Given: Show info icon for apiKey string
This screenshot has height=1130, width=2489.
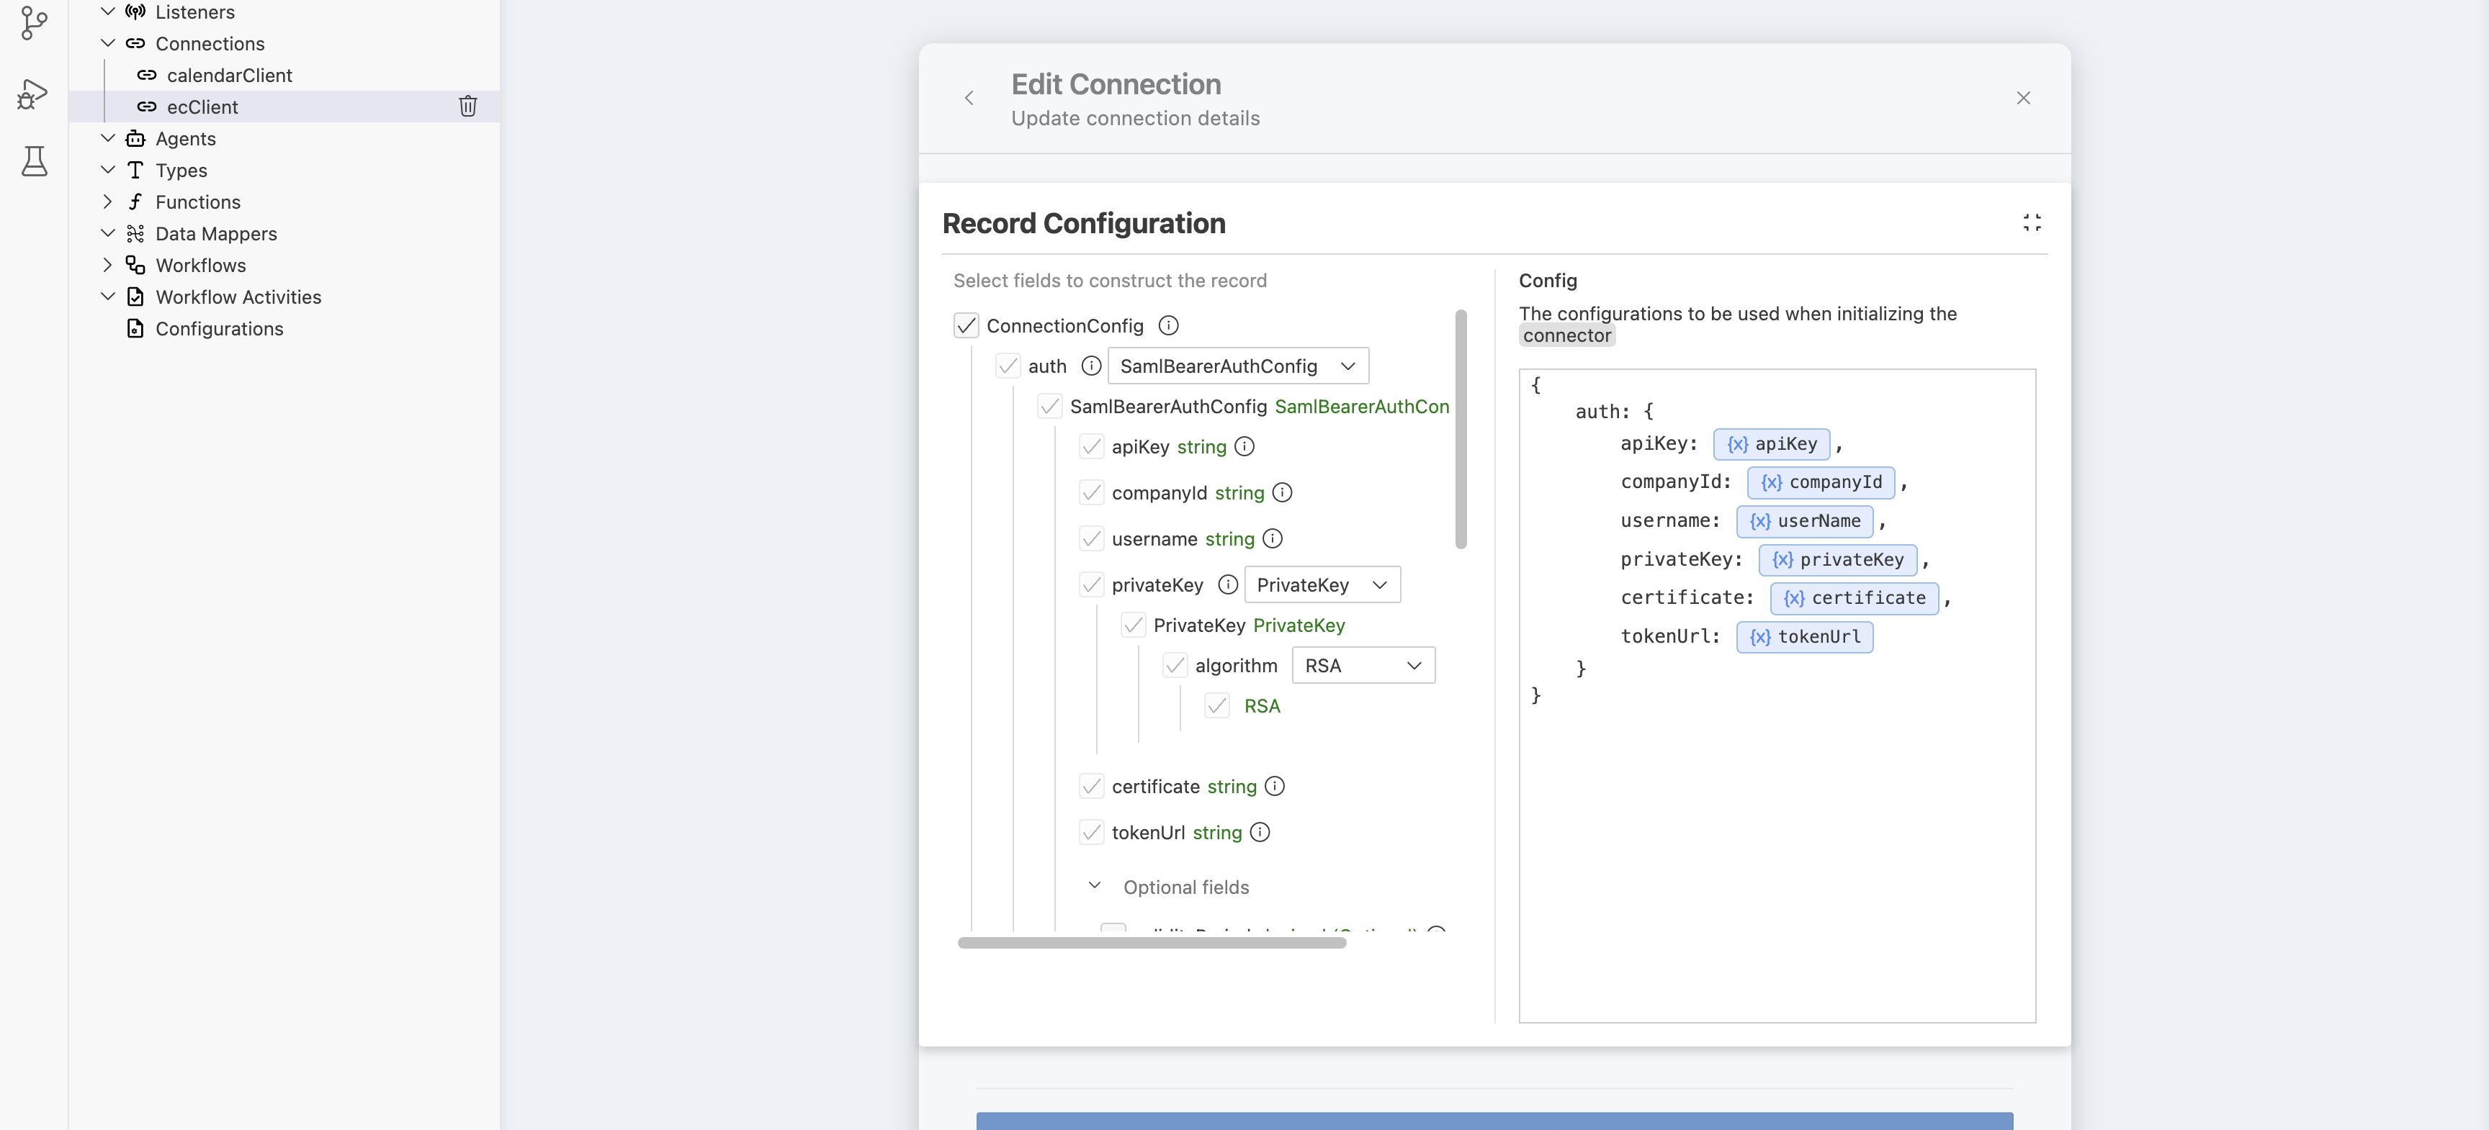Looking at the screenshot, I should (x=1244, y=446).
